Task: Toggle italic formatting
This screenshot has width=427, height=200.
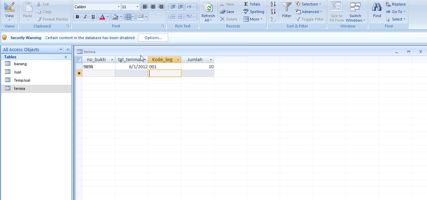Action: coord(85,16)
